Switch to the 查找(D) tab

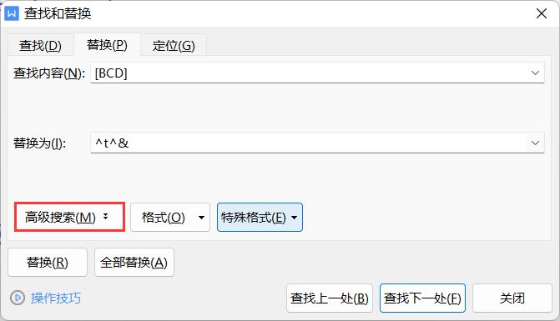pyautogui.click(x=40, y=45)
